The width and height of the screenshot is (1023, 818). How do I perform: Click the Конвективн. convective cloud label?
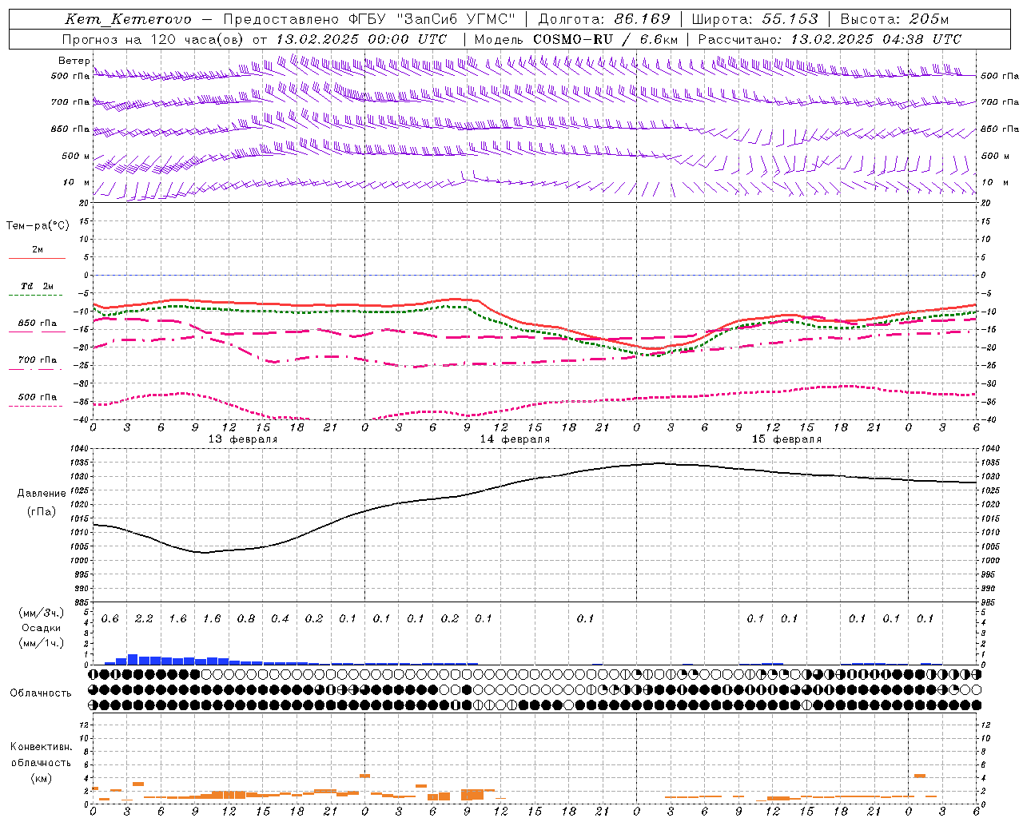(42, 747)
